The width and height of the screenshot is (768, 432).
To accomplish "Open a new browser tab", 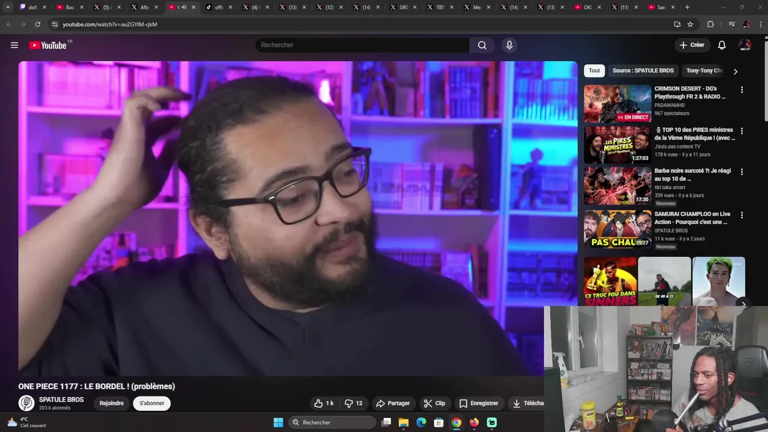I will (687, 7).
